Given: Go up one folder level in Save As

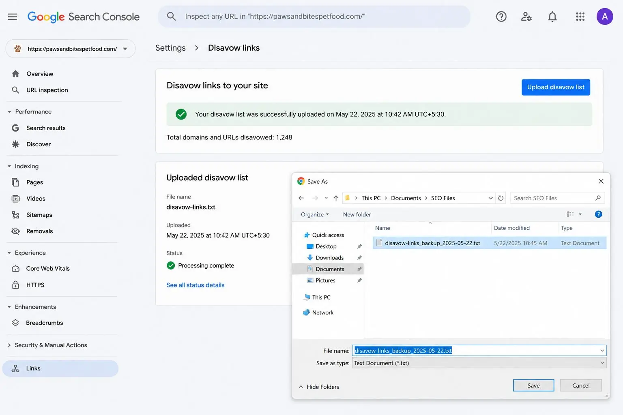Looking at the screenshot, I should tap(336, 198).
